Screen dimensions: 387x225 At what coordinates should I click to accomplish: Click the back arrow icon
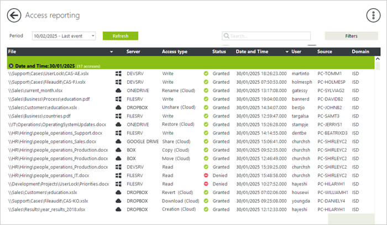point(14,15)
